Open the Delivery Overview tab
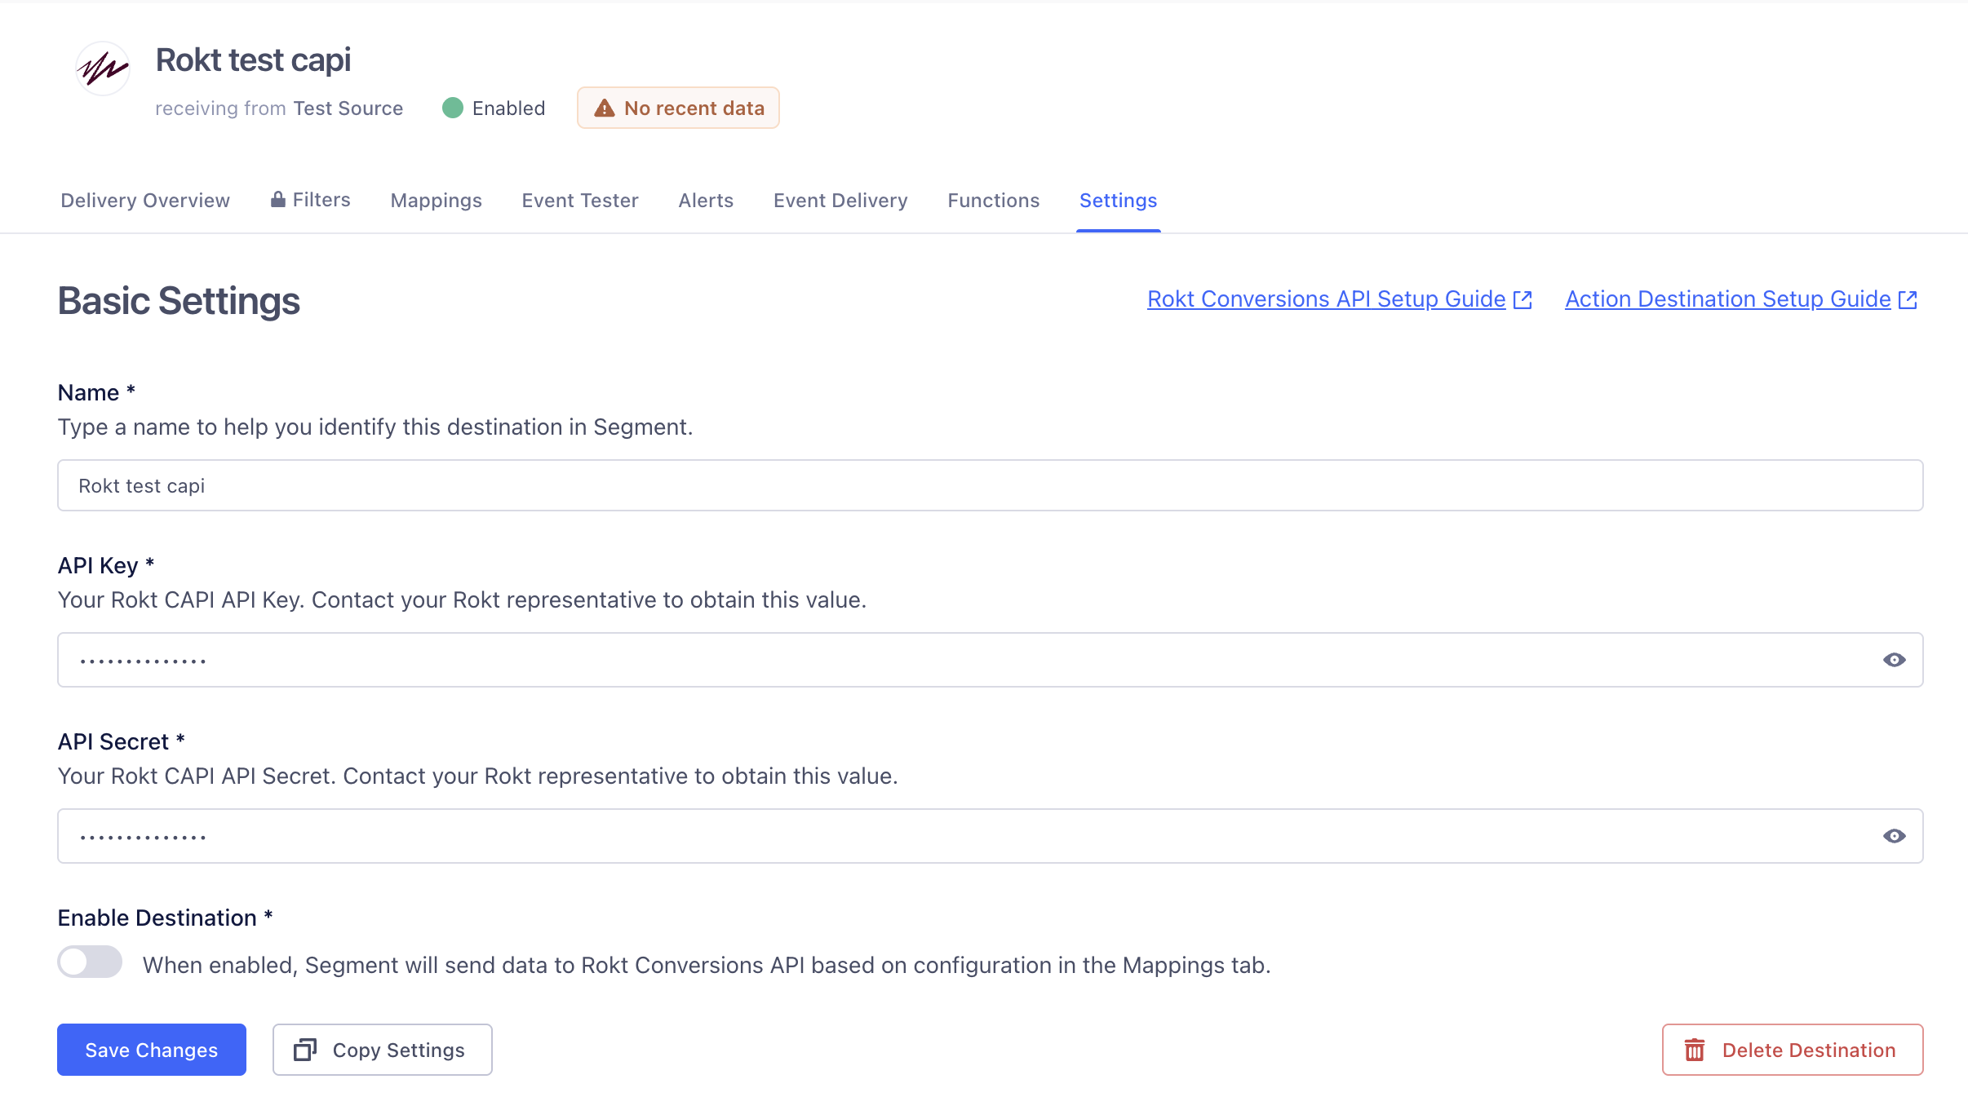 coord(145,201)
